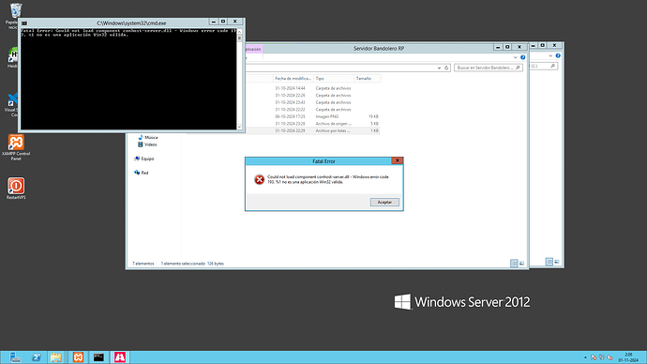Open the network icon in the system tray
This screenshot has width=647, height=364.
[602, 357]
